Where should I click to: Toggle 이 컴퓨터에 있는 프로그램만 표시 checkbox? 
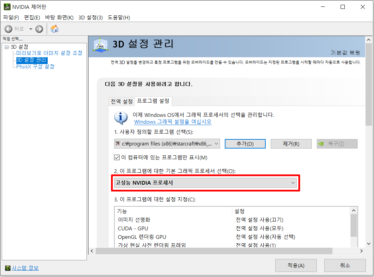tap(116, 157)
